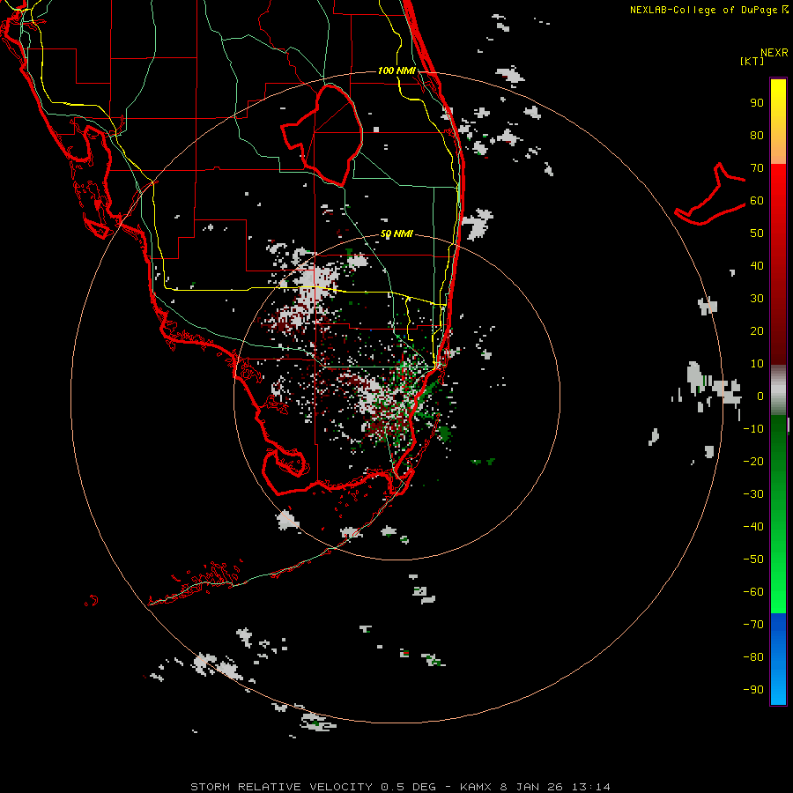Click the gray zero-velocity segment of the color bar
The width and height of the screenshot is (793, 793).
[x=778, y=390]
